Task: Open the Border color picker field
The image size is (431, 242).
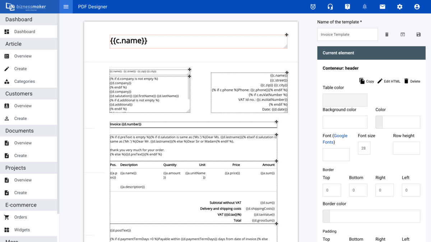Action: point(371,216)
